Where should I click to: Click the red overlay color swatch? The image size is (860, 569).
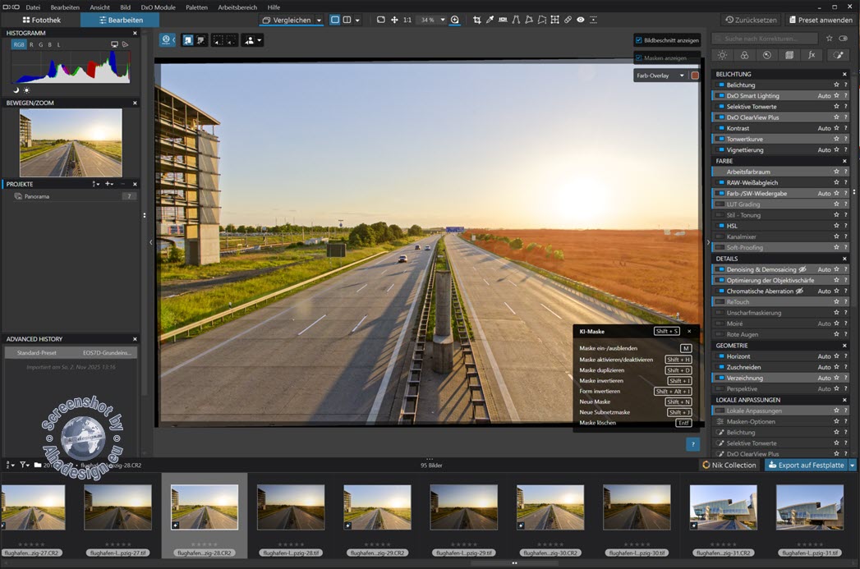tap(695, 76)
